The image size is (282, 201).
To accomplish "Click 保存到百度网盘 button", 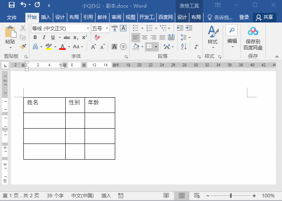I will (x=253, y=38).
